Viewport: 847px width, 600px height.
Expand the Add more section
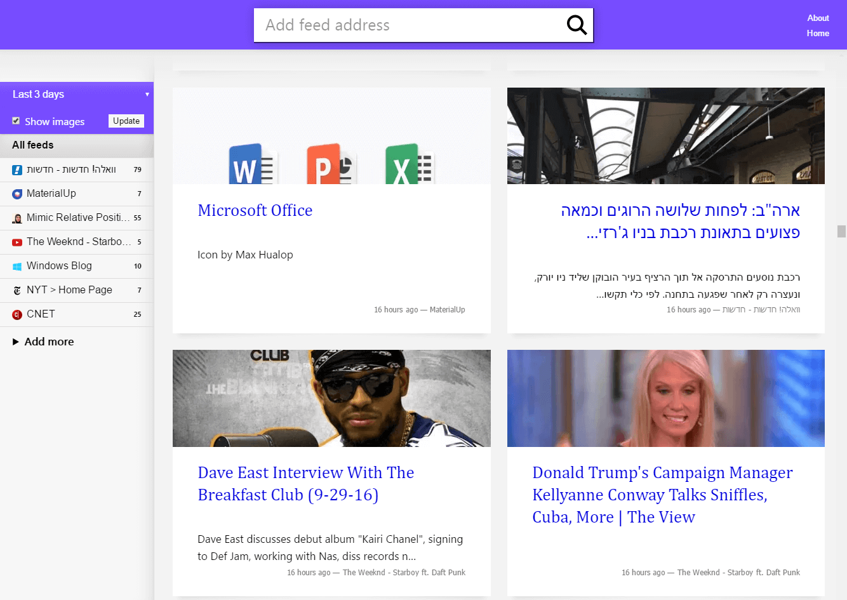pyautogui.click(x=43, y=342)
